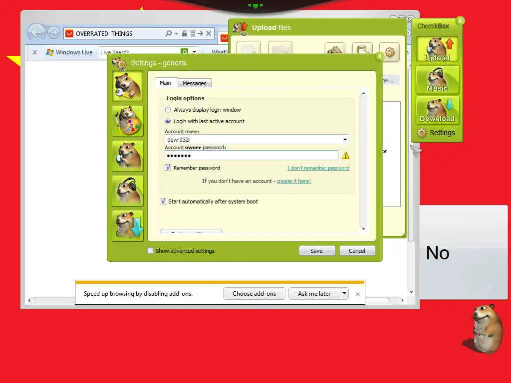Screen dimensions: 511x383
Task: Go forward in the browser window
Action: click(54, 32)
